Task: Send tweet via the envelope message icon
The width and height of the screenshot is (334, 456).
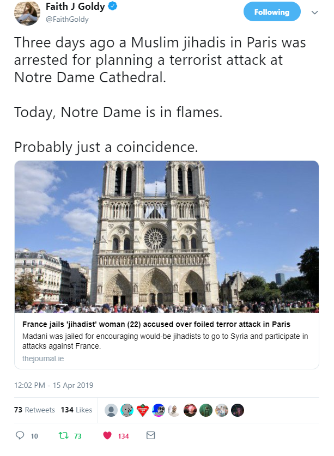Action: (151, 436)
